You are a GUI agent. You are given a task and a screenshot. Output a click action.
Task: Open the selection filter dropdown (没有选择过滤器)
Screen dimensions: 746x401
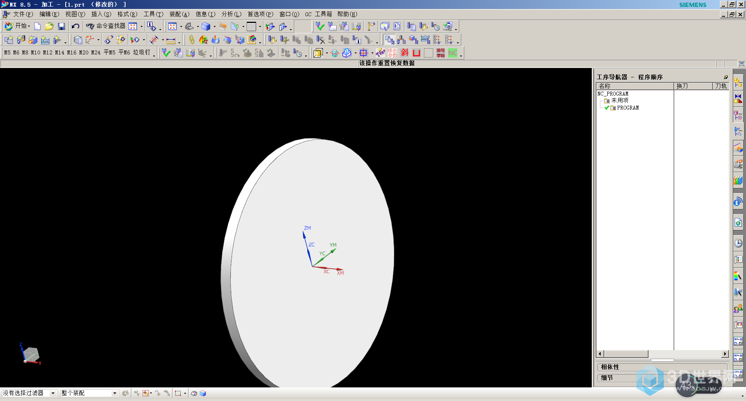tap(30, 393)
